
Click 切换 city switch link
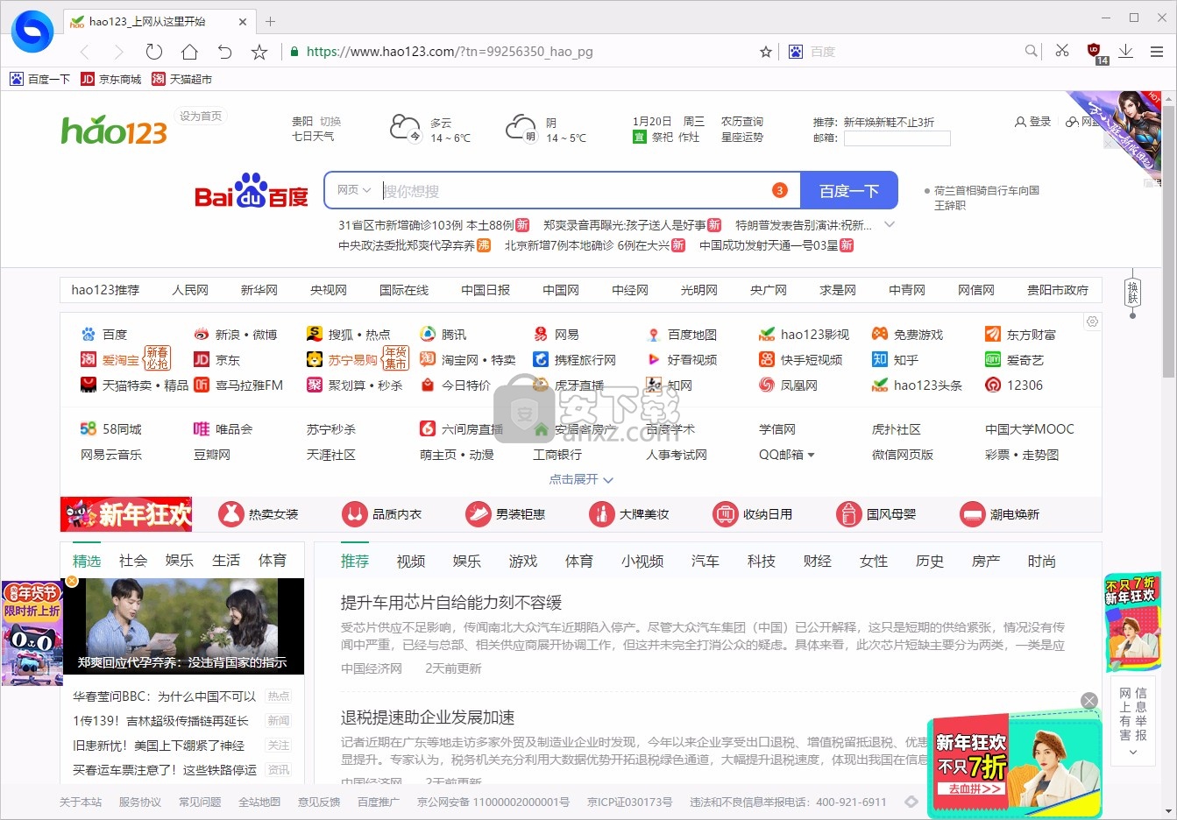330,122
